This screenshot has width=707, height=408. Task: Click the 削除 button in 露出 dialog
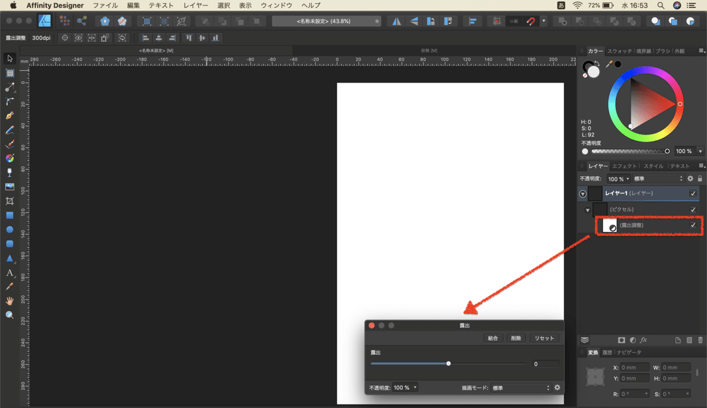(x=516, y=338)
